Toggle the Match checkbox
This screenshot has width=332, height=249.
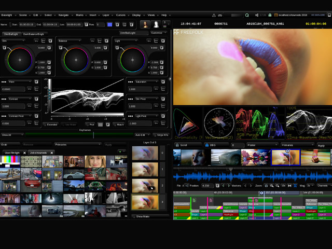pyautogui.click(x=118, y=125)
